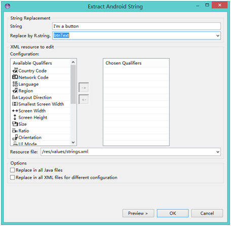Choose the Region qualifier icon
The width and height of the screenshot is (231, 226).
15,91
